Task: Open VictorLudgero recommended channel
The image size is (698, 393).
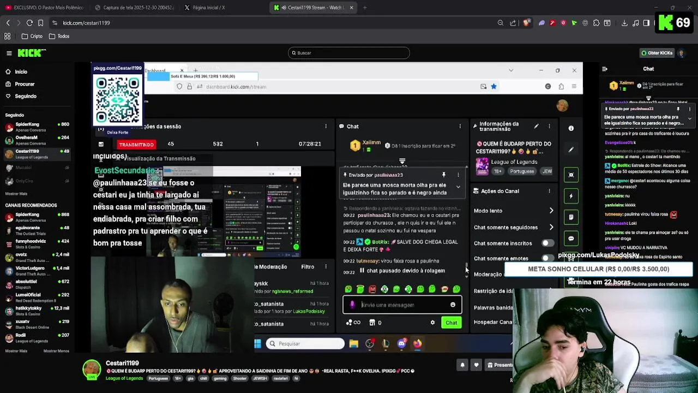Action: (x=37, y=271)
